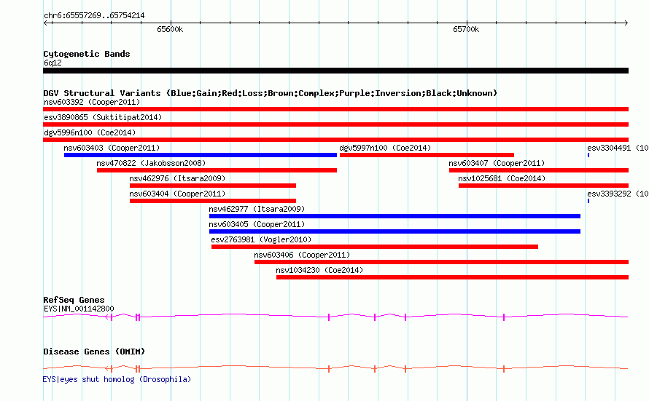Click the double exon mark on RefSeq EYS track
Viewport: 649px width, 401px height.
coord(138,317)
